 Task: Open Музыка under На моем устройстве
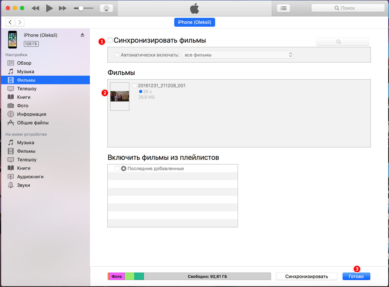pyautogui.click(x=45, y=143)
